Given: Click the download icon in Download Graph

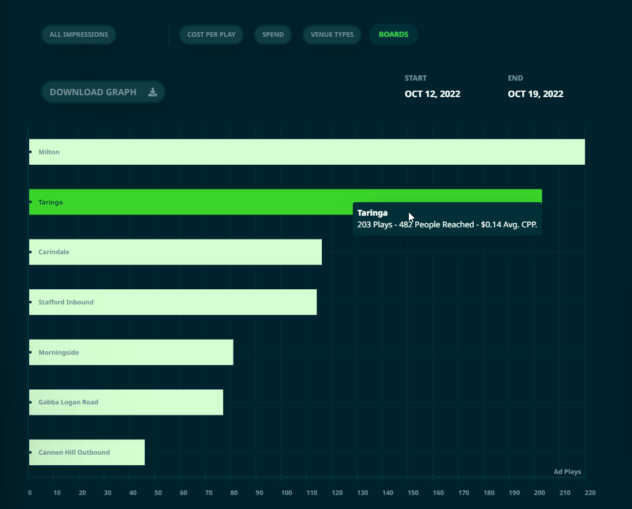Looking at the screenshot, I should pyautogui.click(x=152, y=92).
